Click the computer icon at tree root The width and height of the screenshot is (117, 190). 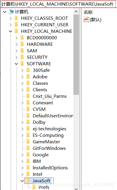click(11, 12)
